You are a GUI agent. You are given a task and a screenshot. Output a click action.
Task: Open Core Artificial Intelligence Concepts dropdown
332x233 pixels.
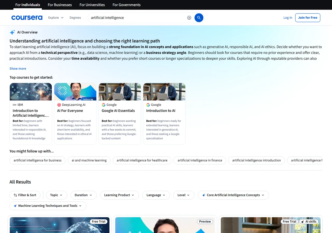pos(233,195)
